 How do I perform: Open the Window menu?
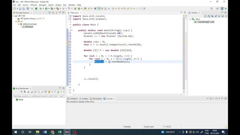click(72, 5)
